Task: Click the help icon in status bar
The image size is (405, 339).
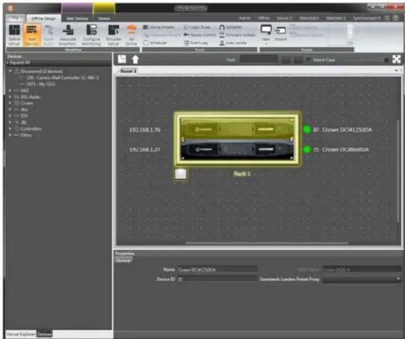Action: point(395,18)
